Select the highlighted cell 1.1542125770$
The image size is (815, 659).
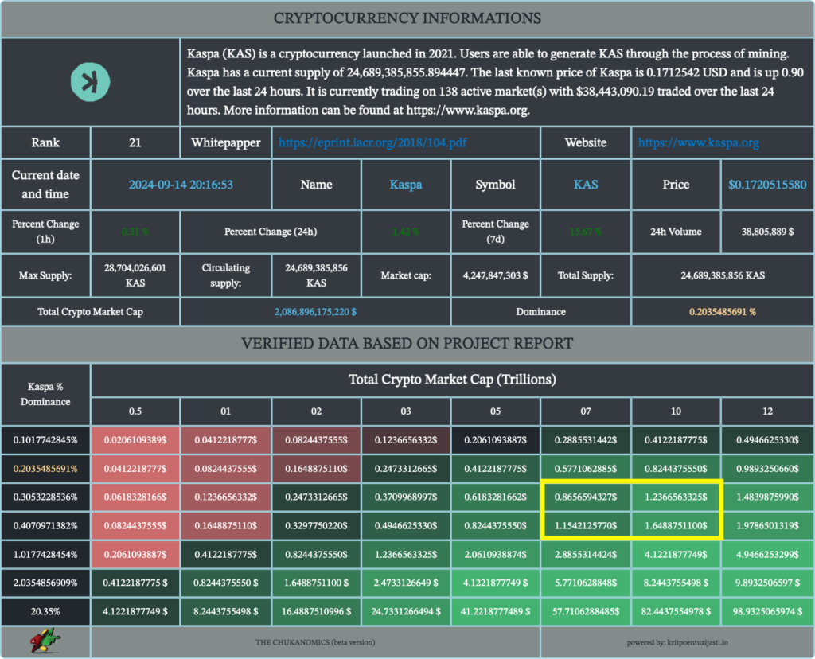pos(586,525)
